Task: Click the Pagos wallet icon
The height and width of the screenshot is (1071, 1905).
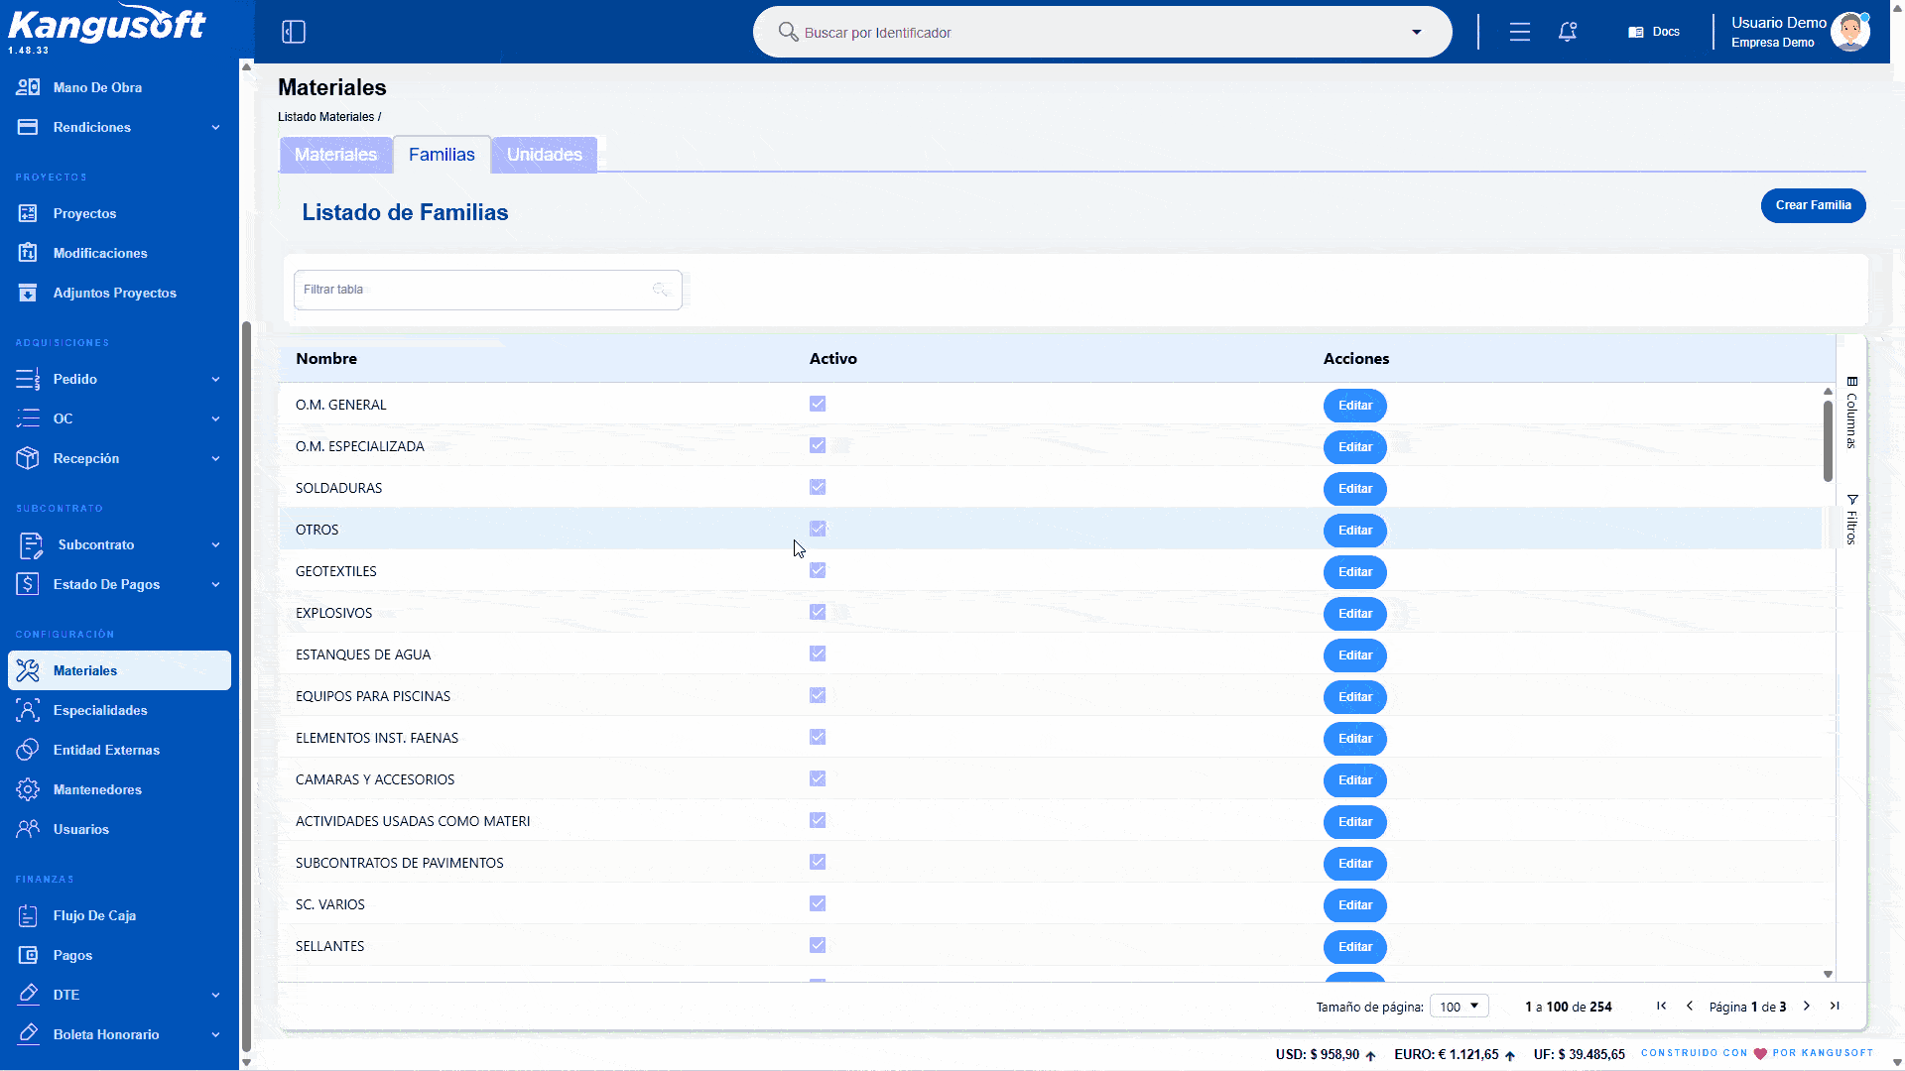Action: click(28, 955)
